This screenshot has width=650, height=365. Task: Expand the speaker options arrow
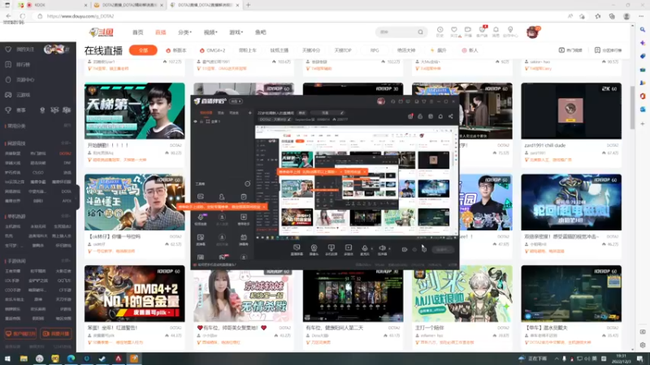coord(389,249)
